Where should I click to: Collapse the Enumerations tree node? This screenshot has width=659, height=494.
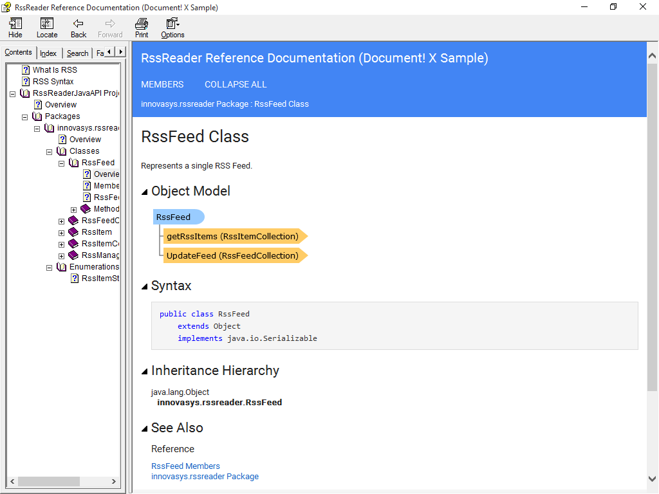49,268
